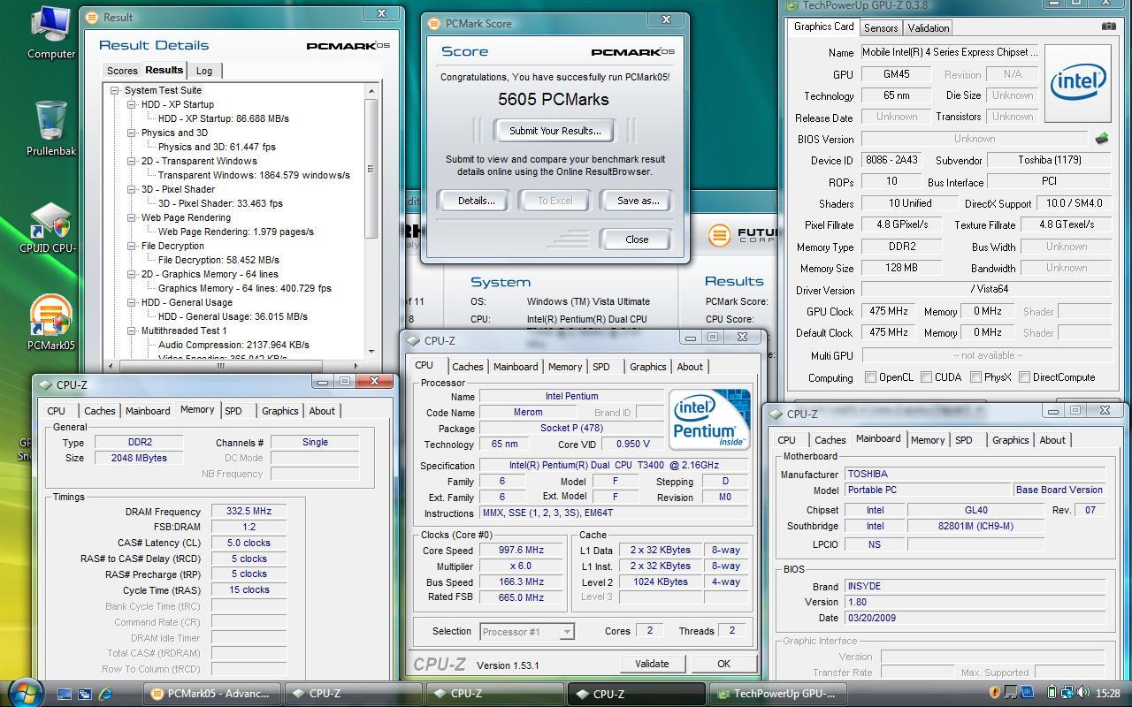Screen dimensions: 1132x707
Task: Open the Caches tab in CPU-Z CPU window
Action: (468, 367)
